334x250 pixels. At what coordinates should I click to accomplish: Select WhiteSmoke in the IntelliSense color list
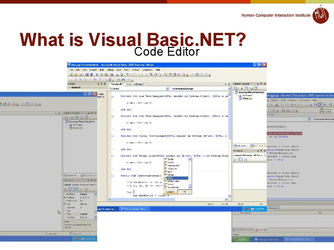[x=173, y=181]
